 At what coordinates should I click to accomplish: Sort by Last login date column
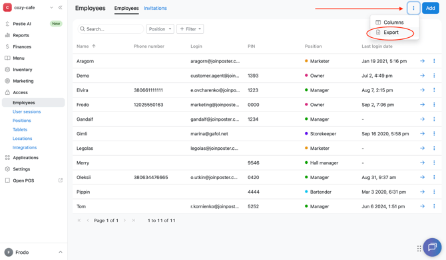(x=377, y=46)
